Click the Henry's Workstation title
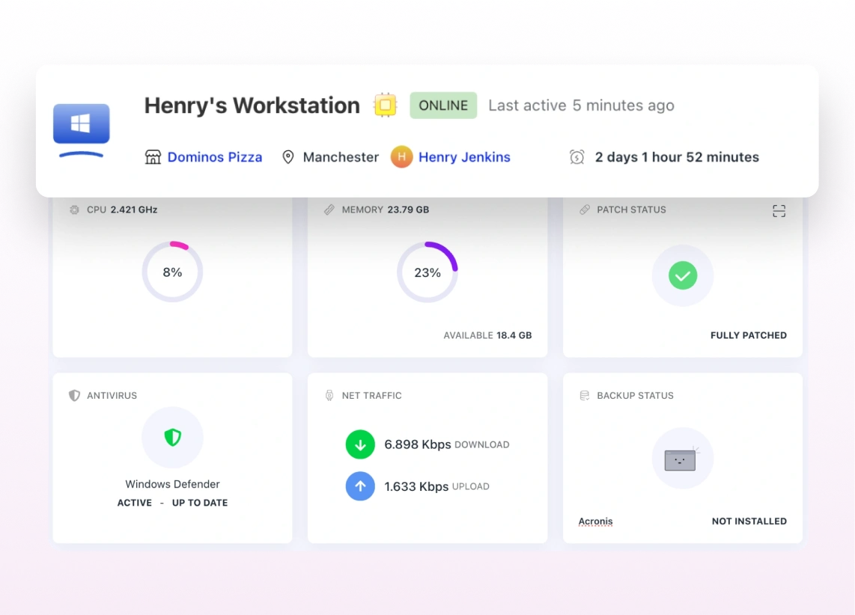This screenshot has width=855, height=615. point(252,105)
